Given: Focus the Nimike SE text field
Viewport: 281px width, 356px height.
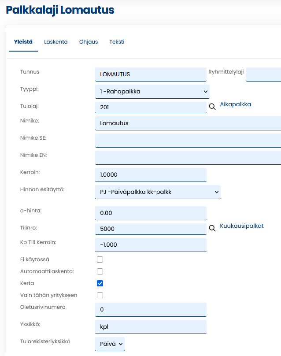Looking at the screenshot, I should 188,141.
